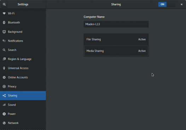Close the Settings window
The width and height of the screenshot is (186, 130).
click(x=181, y=4)
